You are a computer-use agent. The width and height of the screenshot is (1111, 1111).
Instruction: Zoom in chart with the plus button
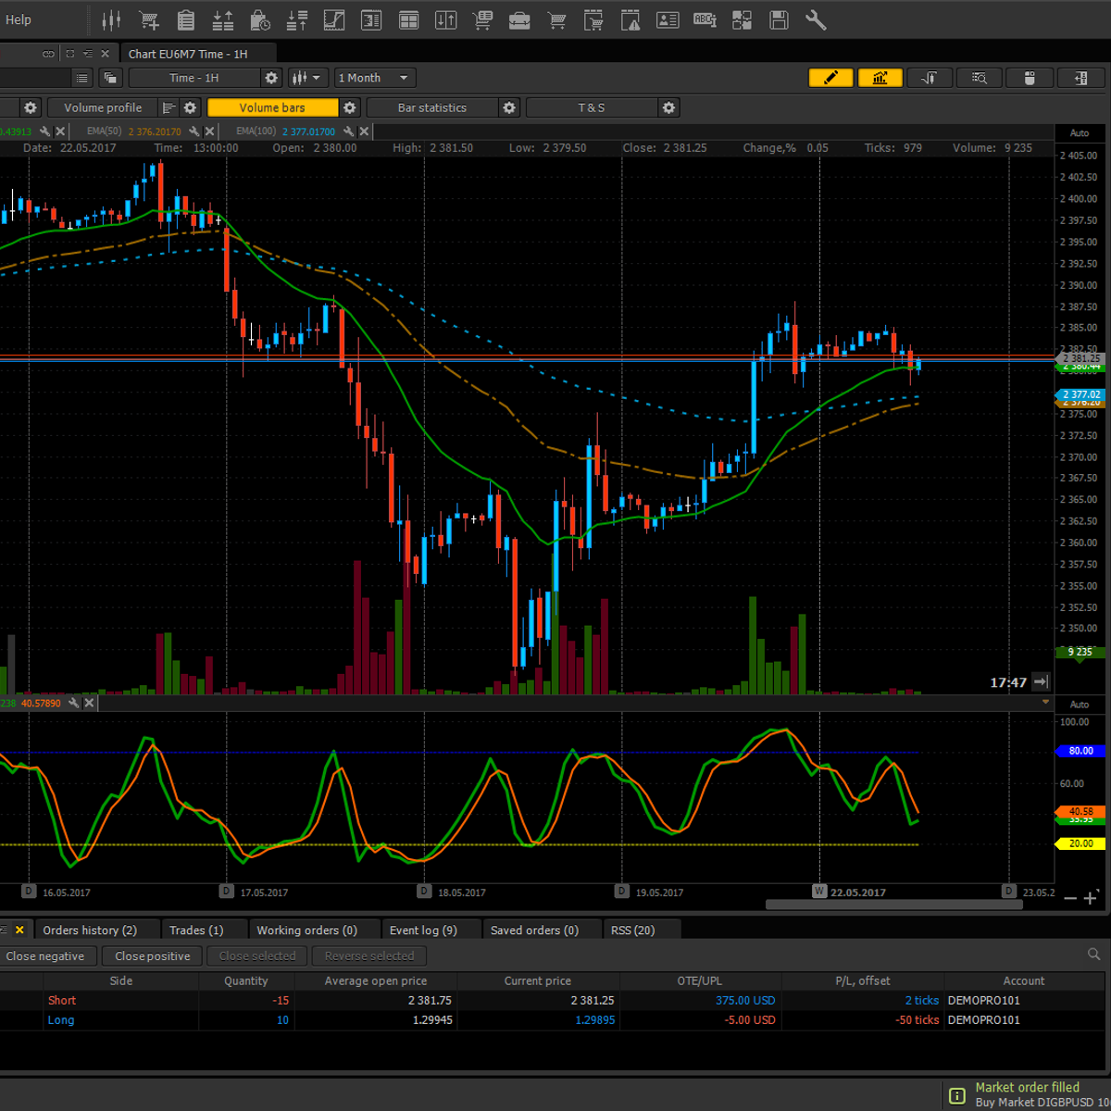click(1091, 898)
